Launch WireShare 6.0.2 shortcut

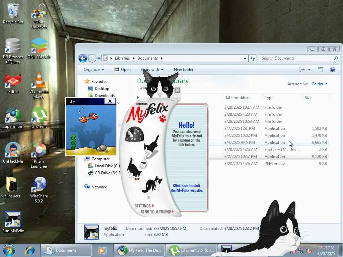(39, 190)
